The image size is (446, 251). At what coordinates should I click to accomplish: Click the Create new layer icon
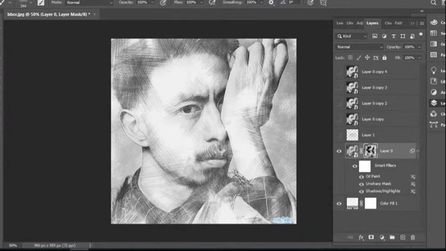403,238
